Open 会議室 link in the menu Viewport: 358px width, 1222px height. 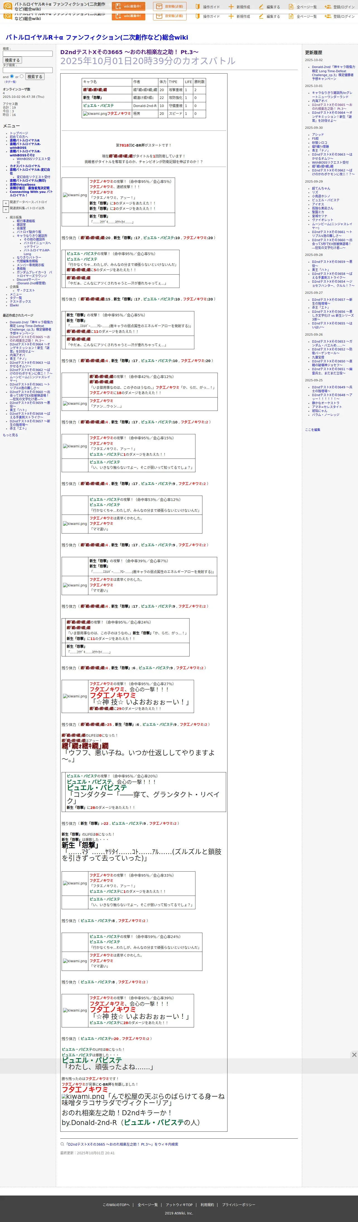click(x=21, y=228)
